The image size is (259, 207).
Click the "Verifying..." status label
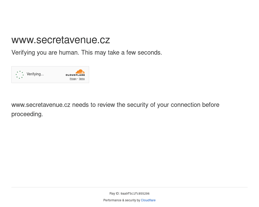coord(35,74)
